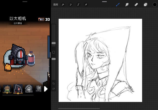Screen dimensions: 158x110
Task: Tap the red potion bottle item
Action: (x=31, y=59)
